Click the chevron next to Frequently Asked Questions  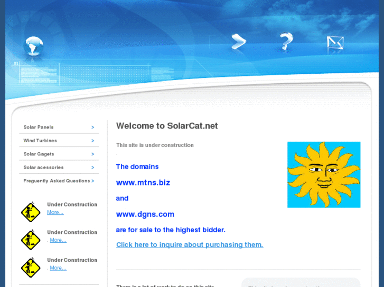[x=93, y=181]
